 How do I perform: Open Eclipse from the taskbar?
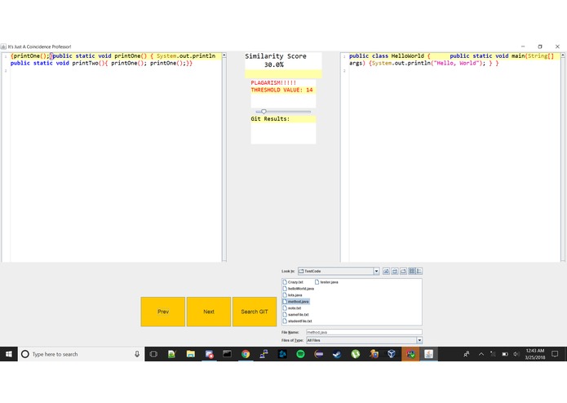point(318,354)
